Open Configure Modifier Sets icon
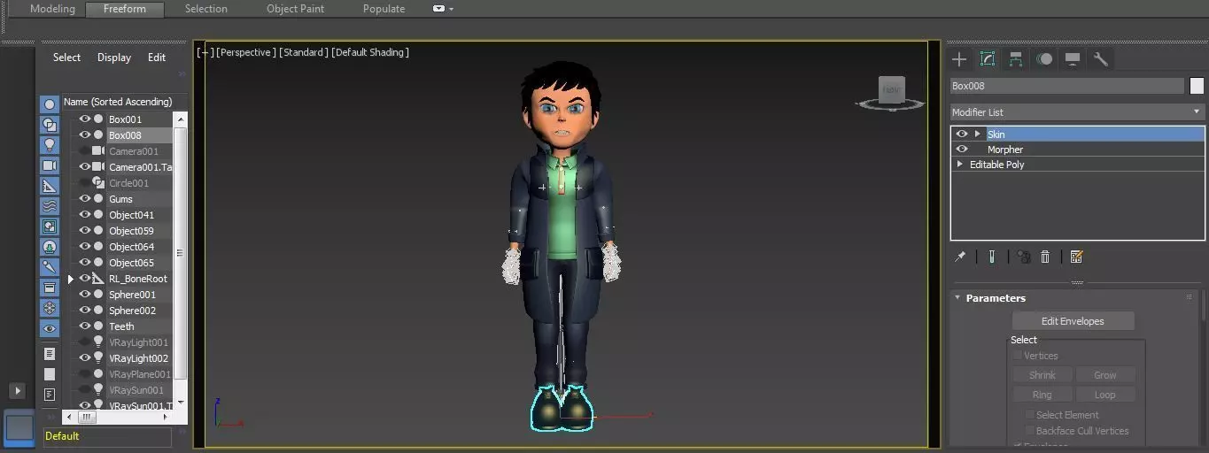1209x453 pixels. [x=1076, y=257]
